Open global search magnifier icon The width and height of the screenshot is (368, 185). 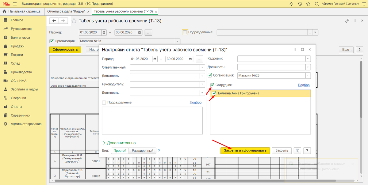coord(316,4)
